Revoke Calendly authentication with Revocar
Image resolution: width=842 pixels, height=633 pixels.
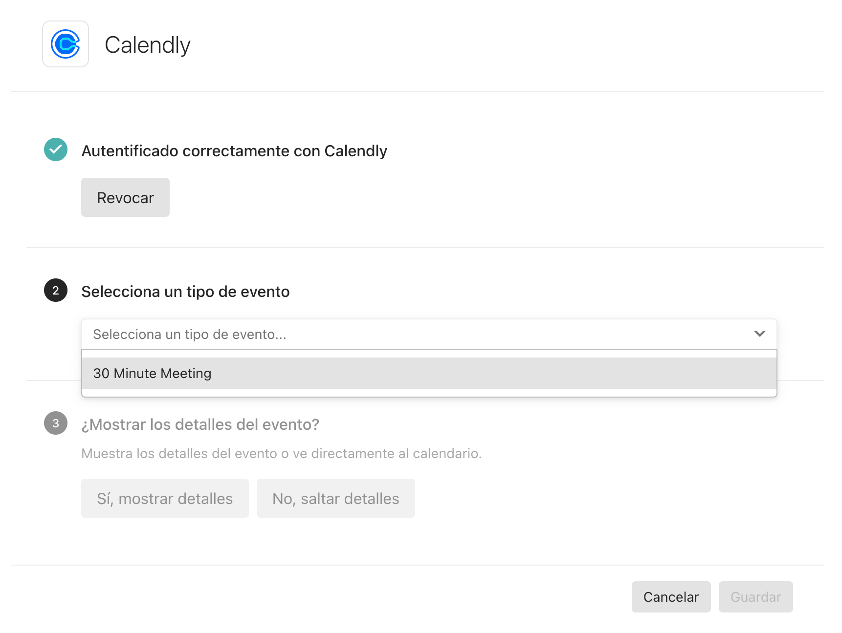pos(125,197)
